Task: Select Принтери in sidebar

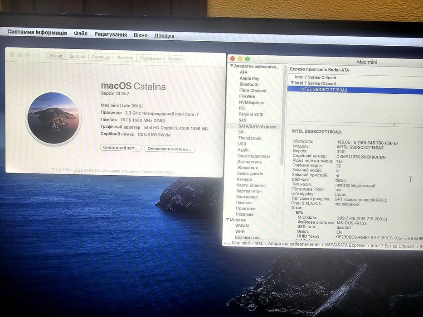Action: click(x=245, y=209)
